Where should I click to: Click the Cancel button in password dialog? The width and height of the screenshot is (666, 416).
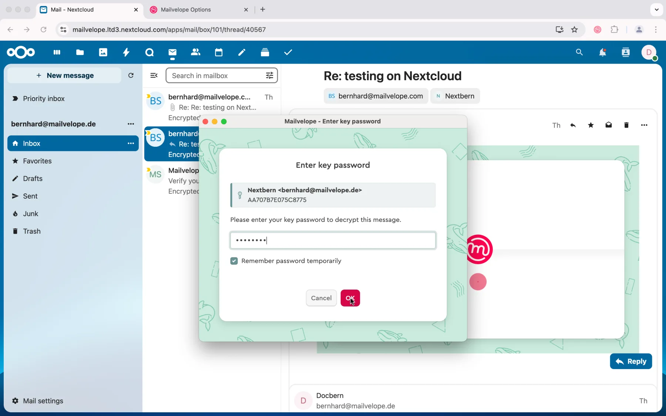pos(321,298)
